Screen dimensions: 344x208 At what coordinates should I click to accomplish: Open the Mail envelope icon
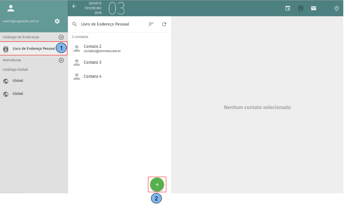(x=314, y=8)
